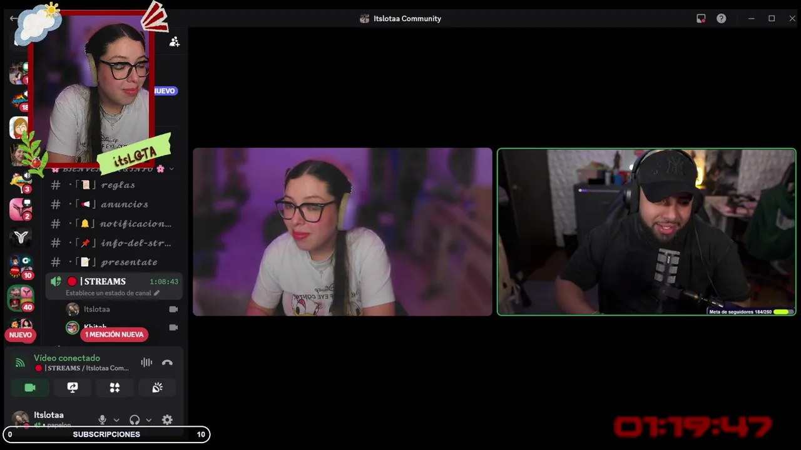The width and height of the screenshot is (801, 450).
Task: Click the 1:08:43 channel timer
Action: pyautogui.click(x=164, y=282)
